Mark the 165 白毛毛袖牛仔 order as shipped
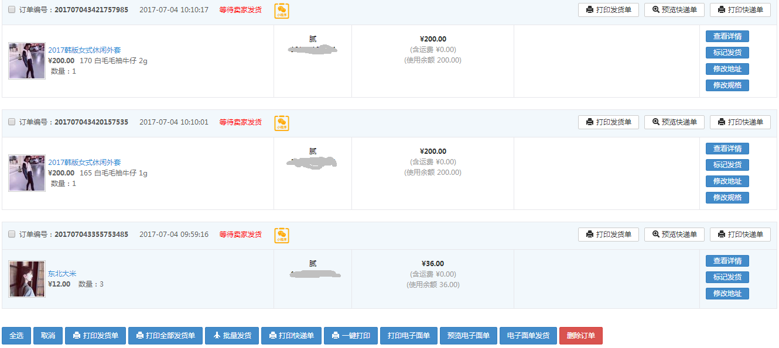Viewport: 779px width, 348px height. point(727,165)
